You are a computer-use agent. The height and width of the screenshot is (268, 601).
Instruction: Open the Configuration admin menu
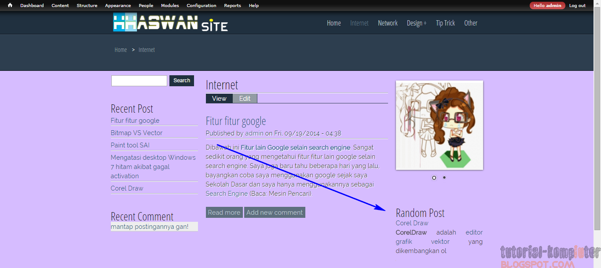click(x=202, y=6)
